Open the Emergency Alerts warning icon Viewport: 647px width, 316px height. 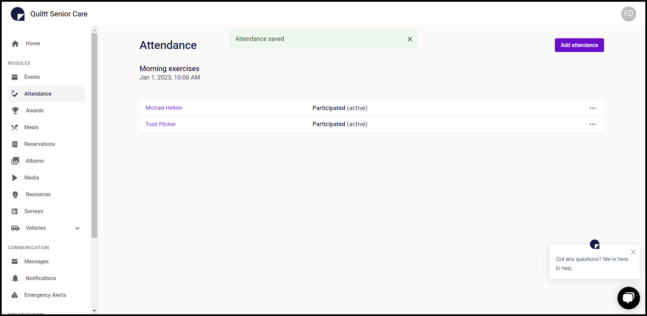[15, 295]
